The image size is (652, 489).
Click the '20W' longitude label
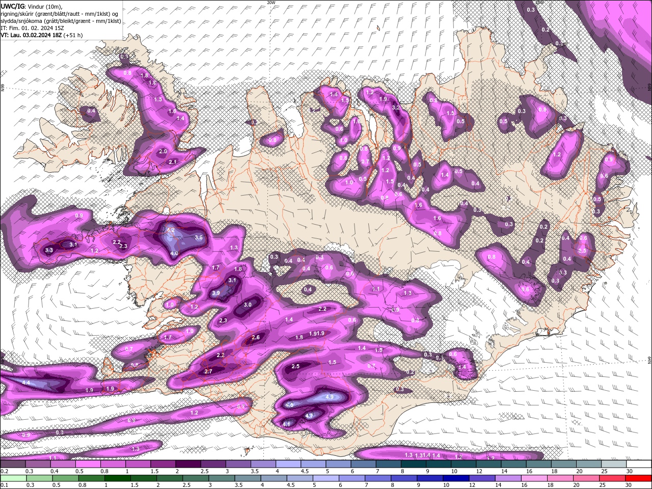coord(271,3)
